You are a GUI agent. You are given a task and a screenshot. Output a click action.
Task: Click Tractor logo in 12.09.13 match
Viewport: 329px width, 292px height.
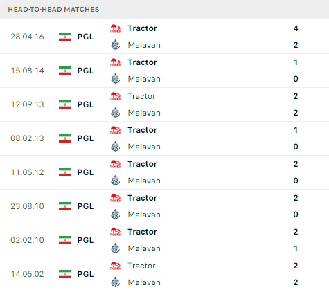[x=116, y=96]
